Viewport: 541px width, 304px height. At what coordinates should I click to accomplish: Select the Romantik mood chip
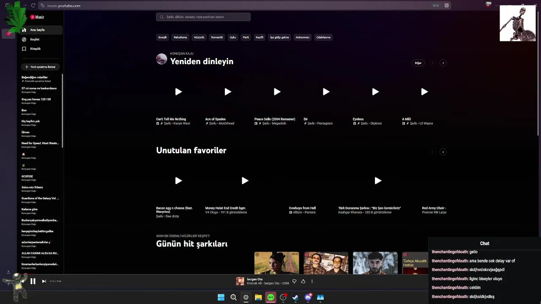[x=217, y=37]
